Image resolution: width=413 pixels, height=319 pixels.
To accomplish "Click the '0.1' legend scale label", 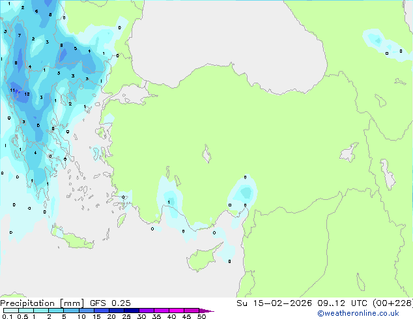I will [x=7, y=316].
